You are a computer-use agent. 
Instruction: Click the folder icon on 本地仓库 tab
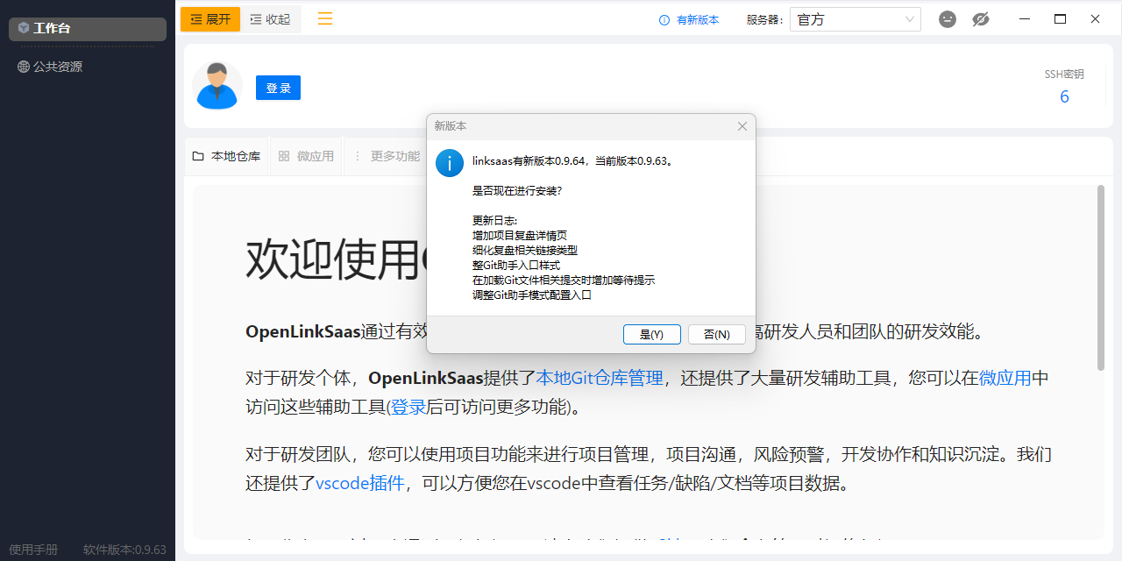[x=198, y=156]
